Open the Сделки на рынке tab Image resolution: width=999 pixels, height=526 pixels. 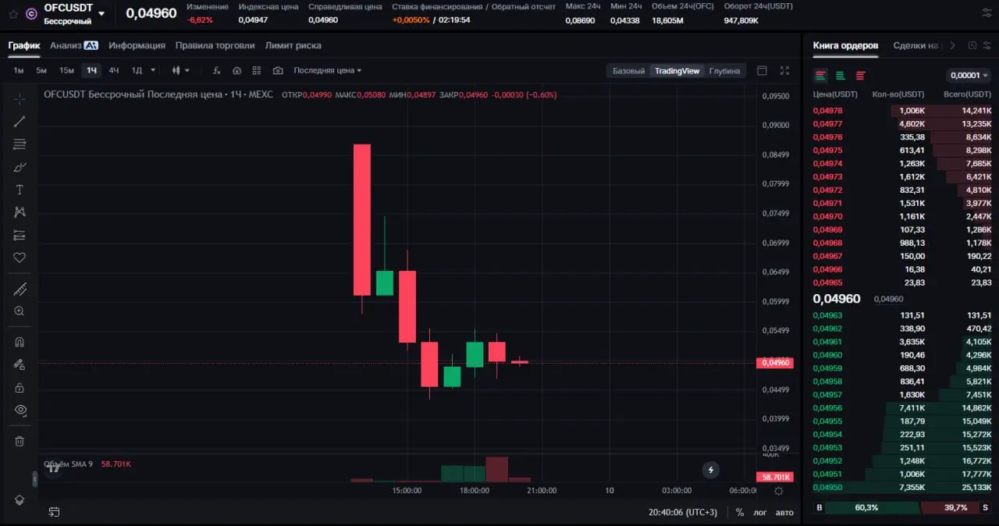(x=918, y=45)
